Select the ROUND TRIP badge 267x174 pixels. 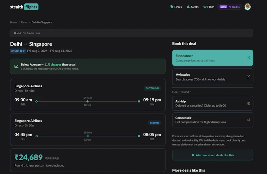[x=18, y=51]
